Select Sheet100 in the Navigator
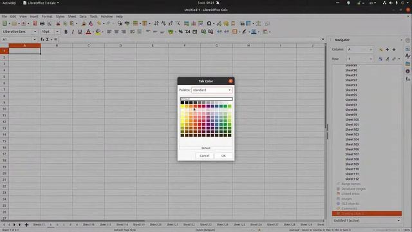412x232 pixels. coord(352,120)
